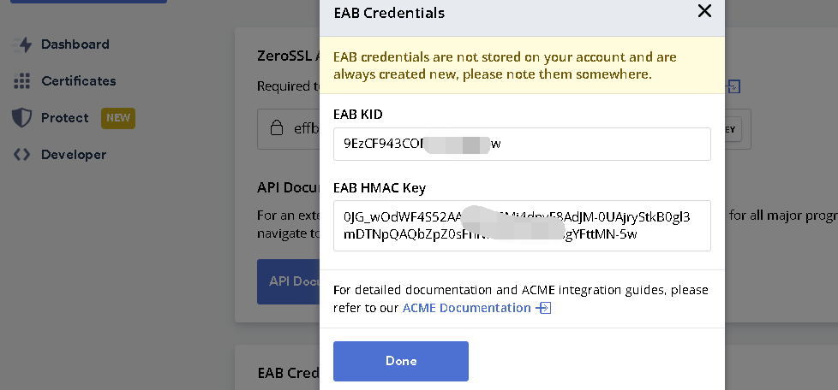
Task: Close the EAB Credentials dialog
Action: (x=704, y=11)
